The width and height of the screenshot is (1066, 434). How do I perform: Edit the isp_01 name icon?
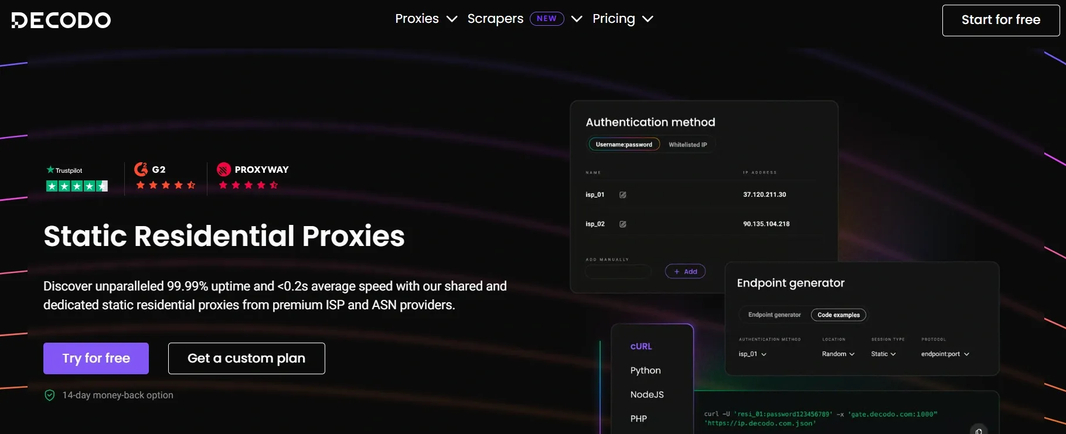tap(623, 195)
